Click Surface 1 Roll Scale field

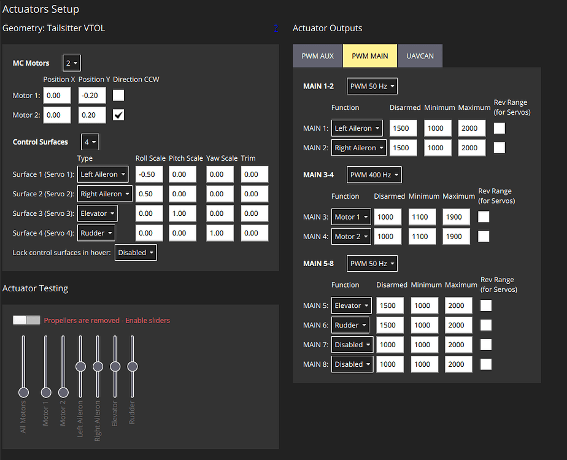pyautogui.click(x=149, y=174)
